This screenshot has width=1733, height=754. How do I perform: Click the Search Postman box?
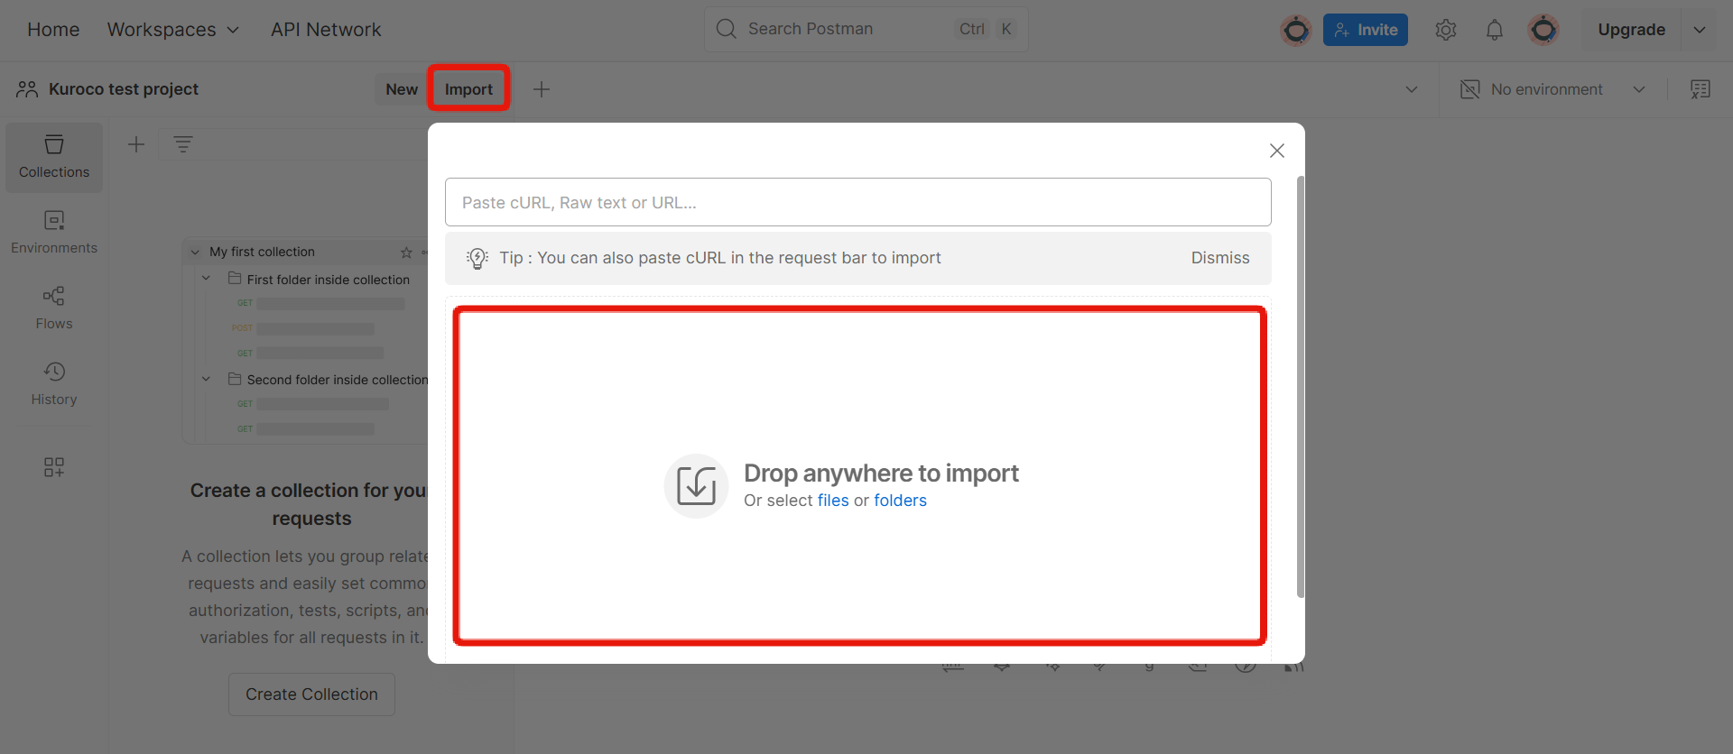866,29
